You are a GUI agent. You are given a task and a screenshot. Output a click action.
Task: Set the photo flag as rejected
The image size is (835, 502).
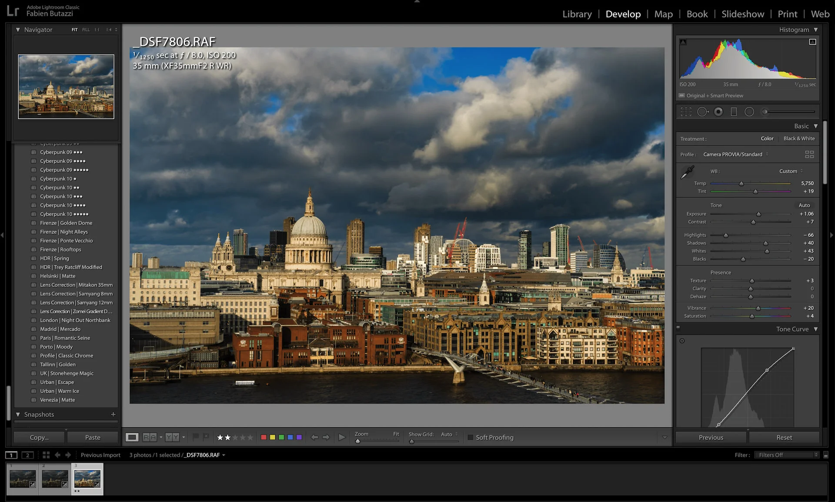coord(206,437)
